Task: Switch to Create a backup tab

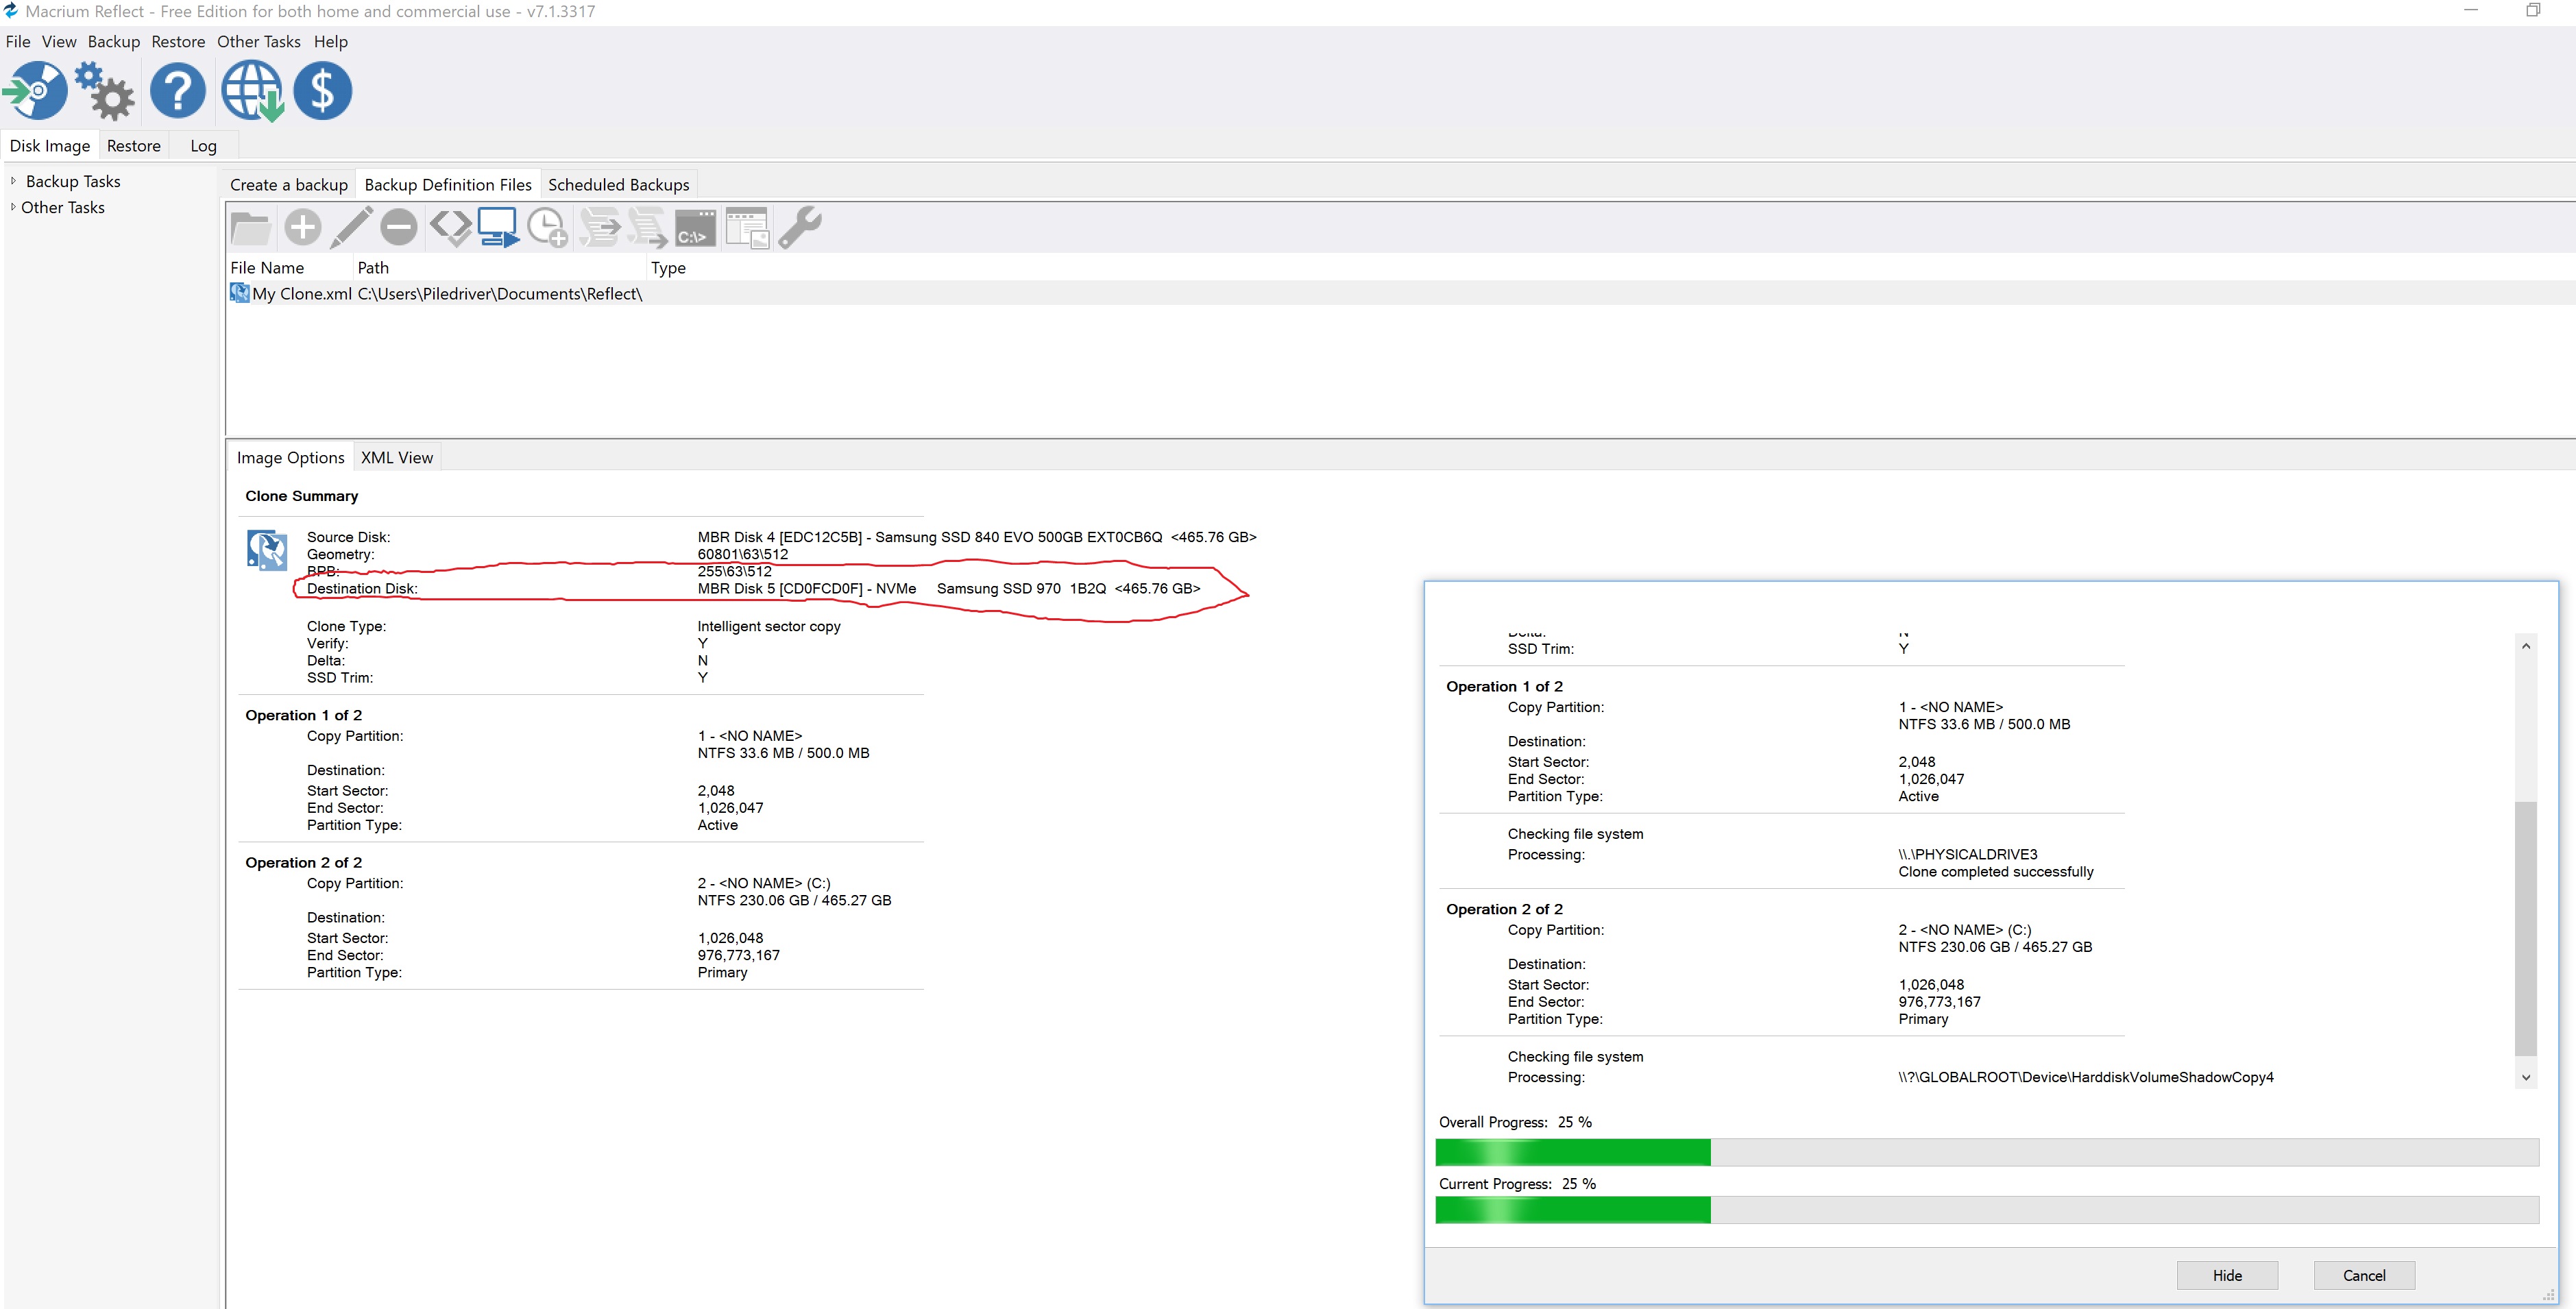Action: 289,184
